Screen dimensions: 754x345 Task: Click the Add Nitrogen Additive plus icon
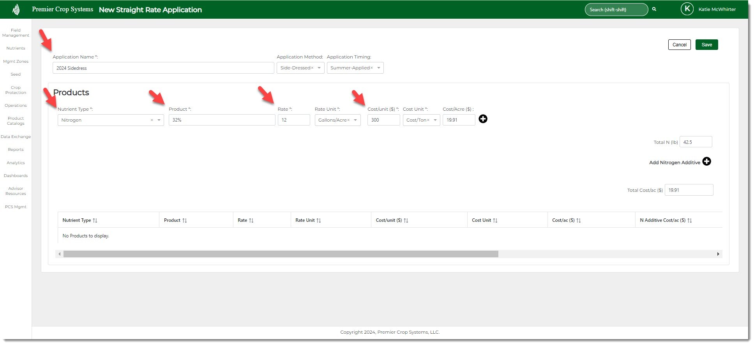pos(706,161)
